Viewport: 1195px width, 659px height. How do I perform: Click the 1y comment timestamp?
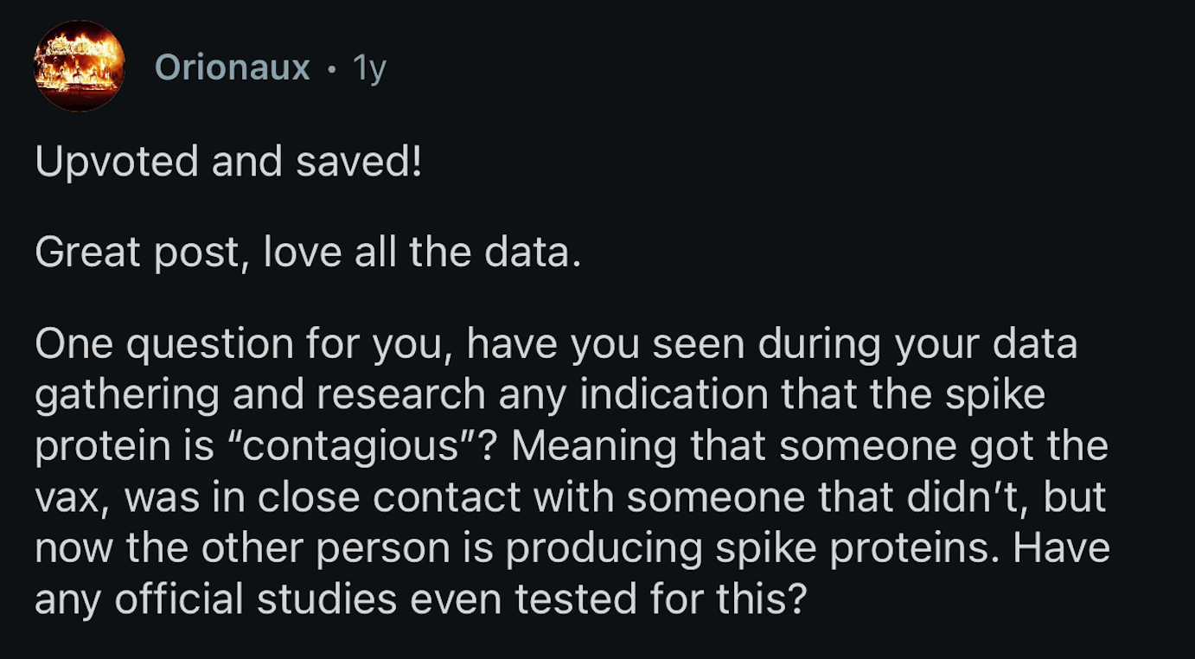point(369,68)
